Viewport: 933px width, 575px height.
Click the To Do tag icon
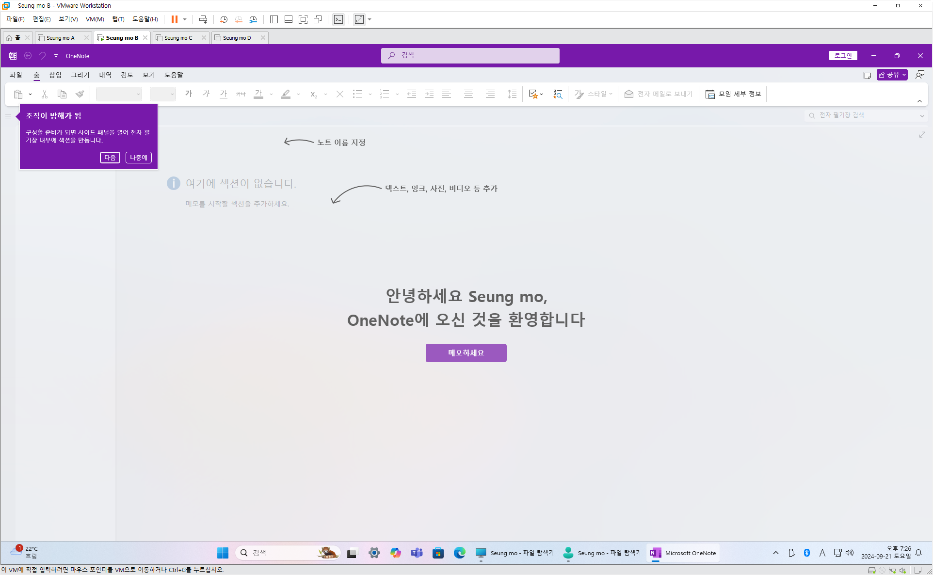[533, 94]
